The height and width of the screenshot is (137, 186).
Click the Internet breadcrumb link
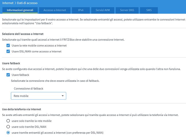(x=8, y=3)
